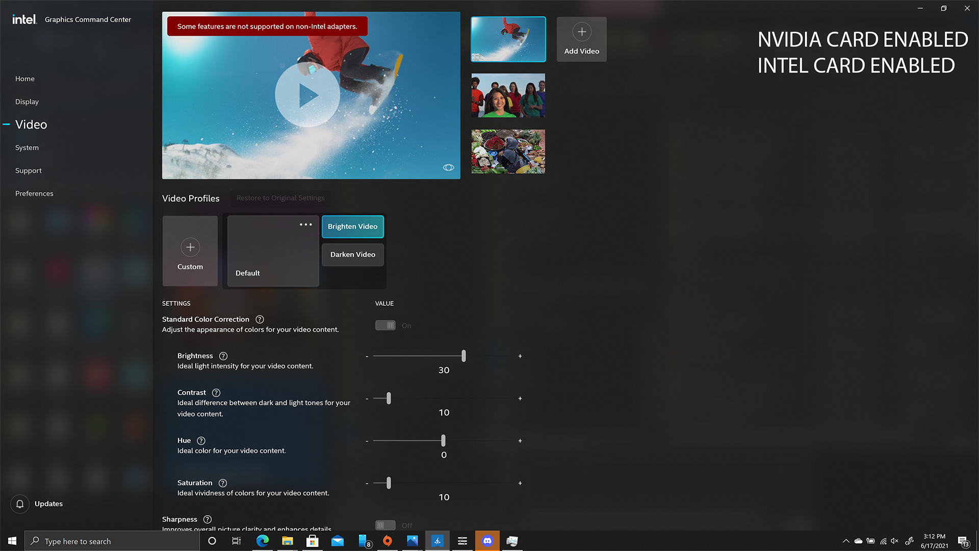The width and height of the screenshot is (979, 551).
Task: Select the Darken Video profile
Action: (352, 255)
